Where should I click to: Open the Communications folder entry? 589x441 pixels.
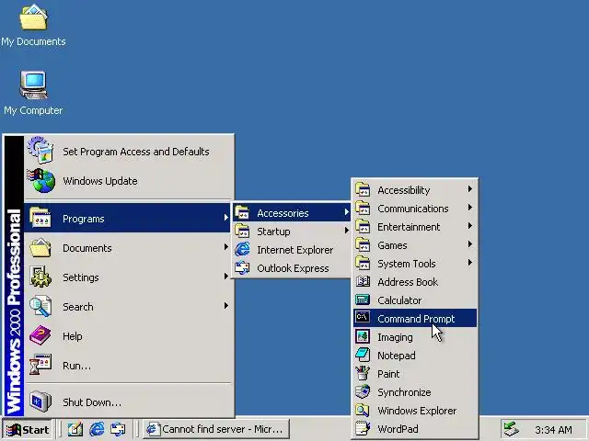tap(415, 209)
